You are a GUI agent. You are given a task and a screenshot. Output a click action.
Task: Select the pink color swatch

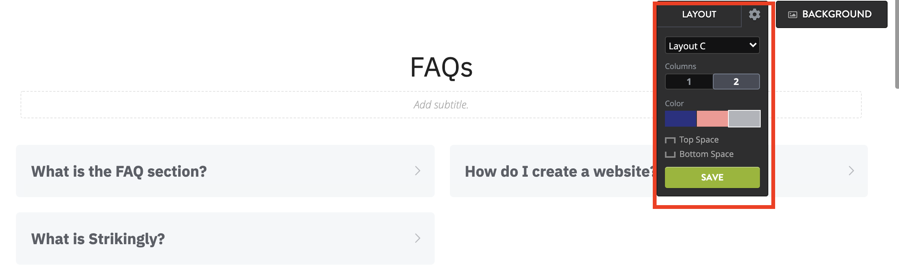712,119
